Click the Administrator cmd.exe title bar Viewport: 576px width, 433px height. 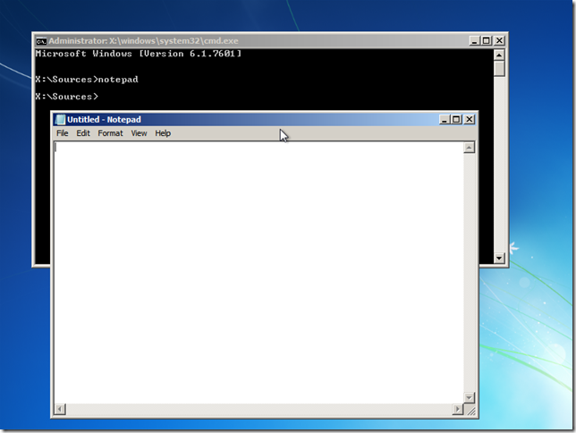[270, 41]
